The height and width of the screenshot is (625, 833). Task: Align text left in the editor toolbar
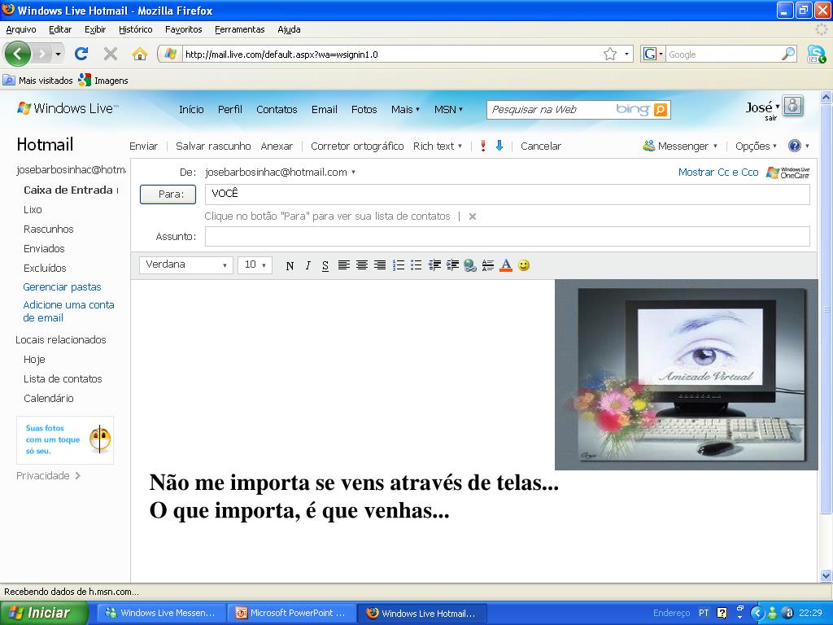click(344, 264)
